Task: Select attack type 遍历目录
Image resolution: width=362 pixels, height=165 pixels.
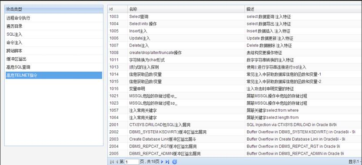Action: click(x=54, y=26)
